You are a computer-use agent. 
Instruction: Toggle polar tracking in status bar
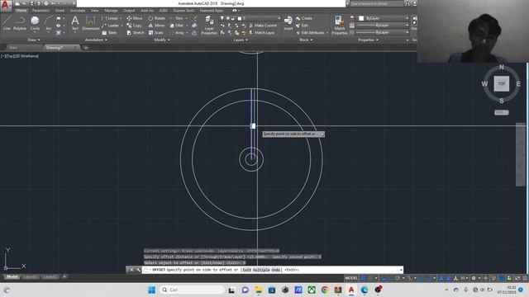click(x=398, y=278)
